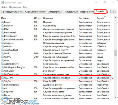Click the W32Time service gear icon
Image resolution: width=118 pixels, height=105 pixels.
2,78
